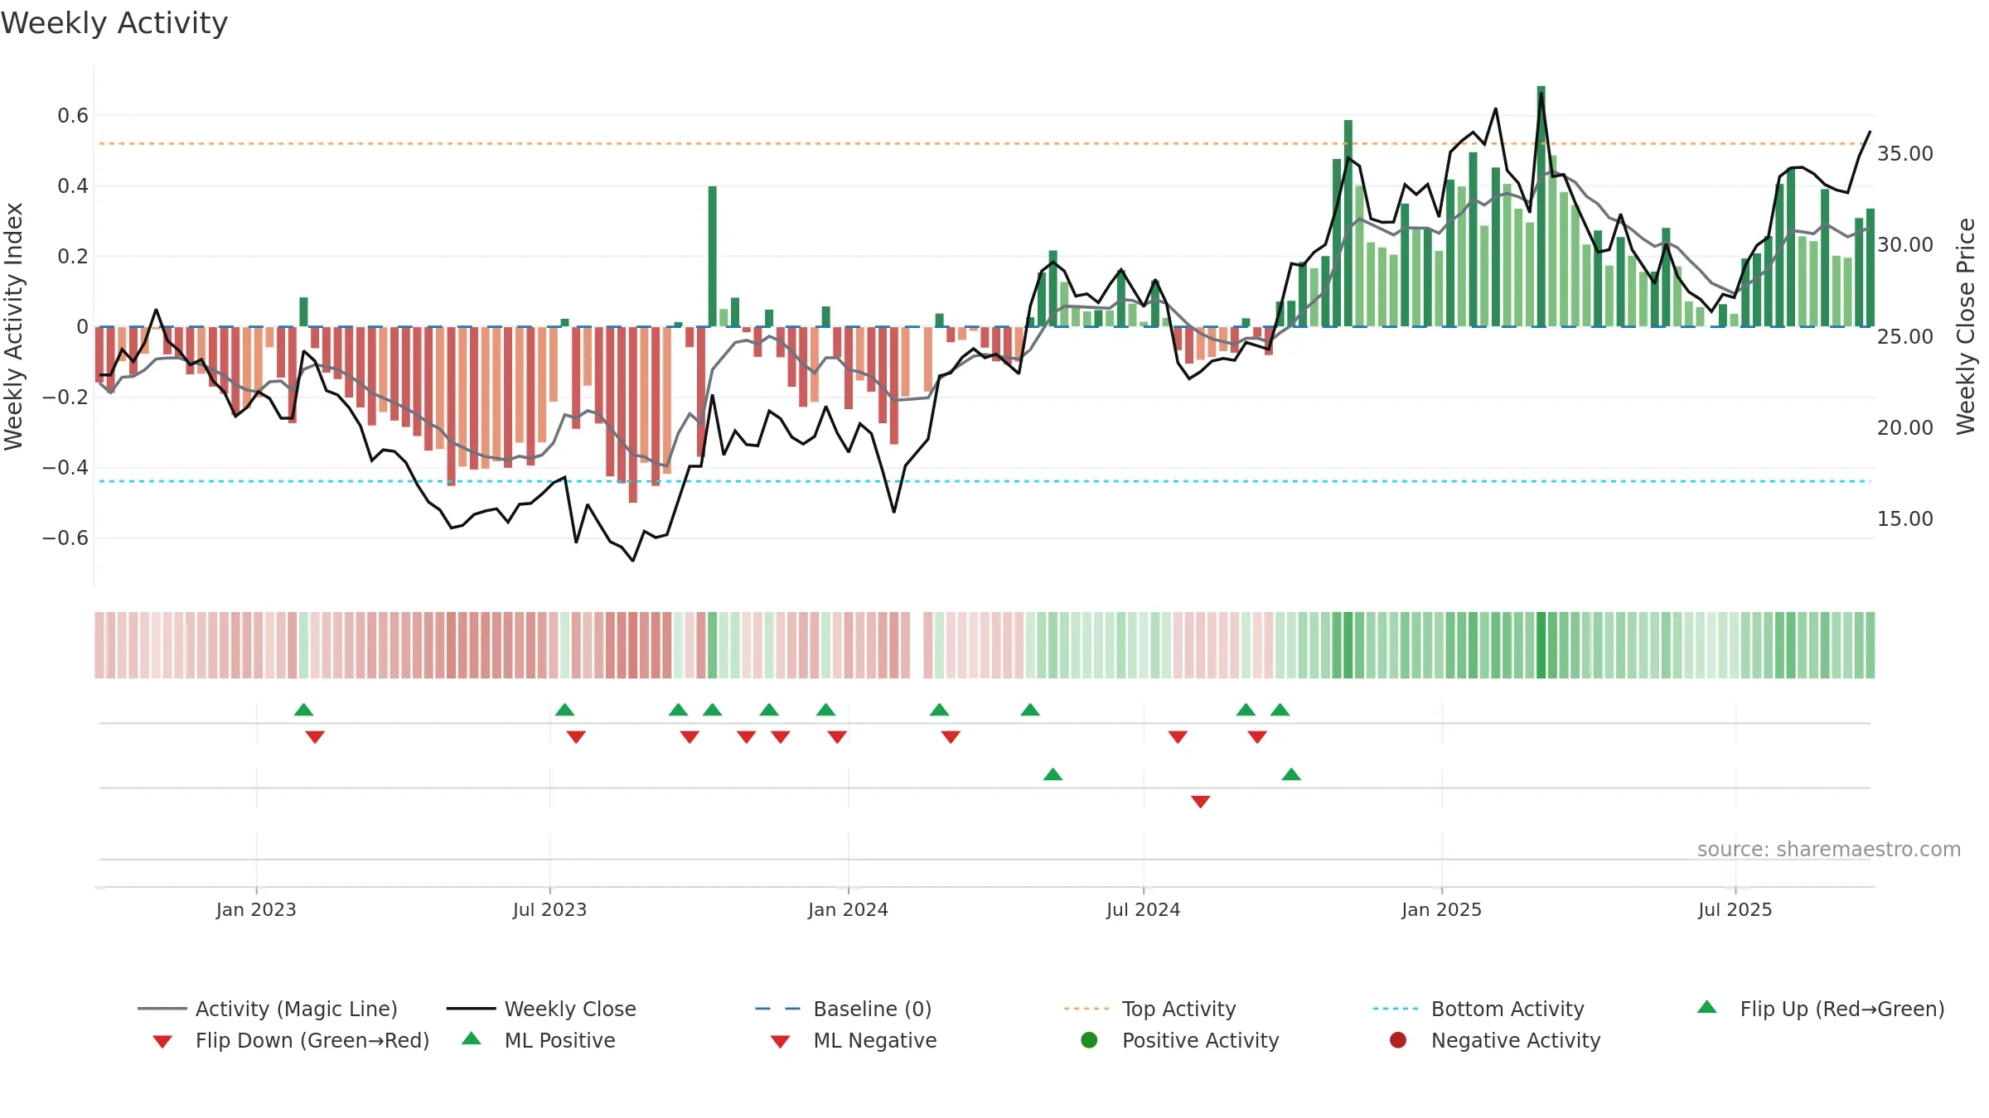Click the −0.4 activity index axis label
Image resolution: width=1989 pixels, height=1118 pixels.
click(x=65, y=468)
